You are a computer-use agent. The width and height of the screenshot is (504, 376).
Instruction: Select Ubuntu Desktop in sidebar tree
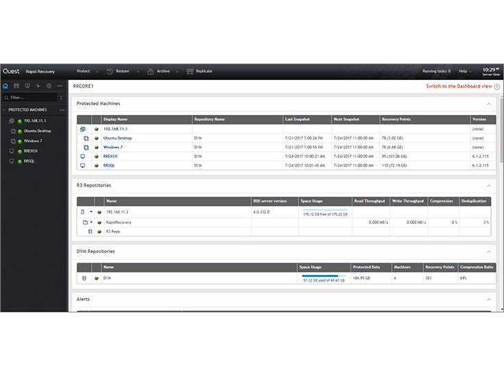37,131
